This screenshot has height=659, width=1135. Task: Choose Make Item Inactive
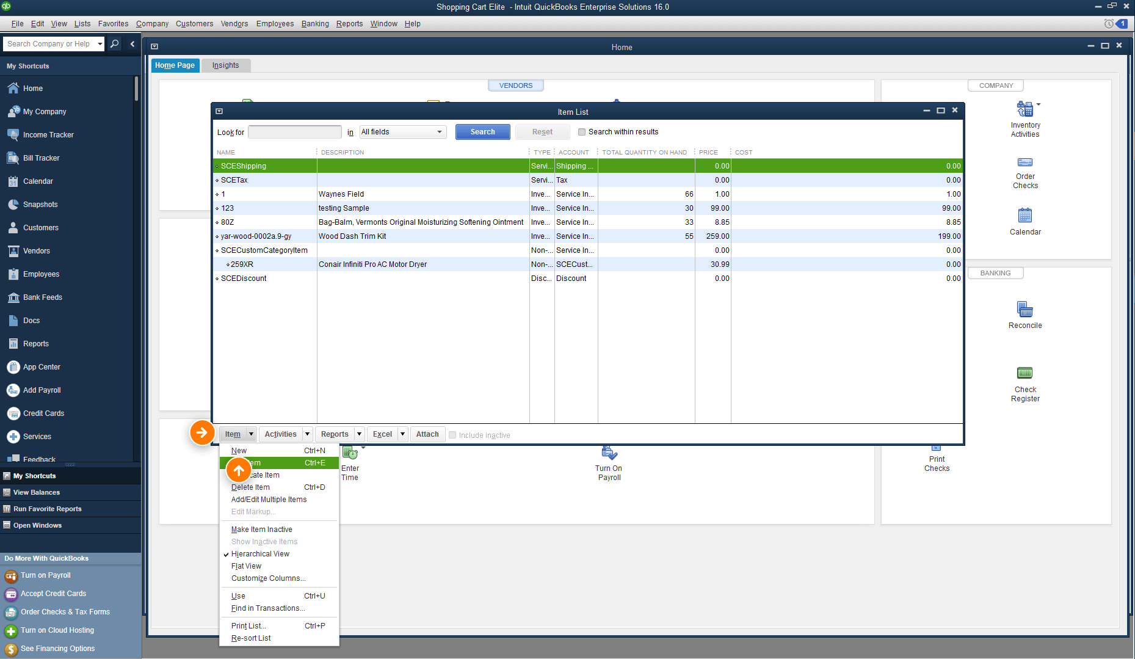click(x=278, y=530)
